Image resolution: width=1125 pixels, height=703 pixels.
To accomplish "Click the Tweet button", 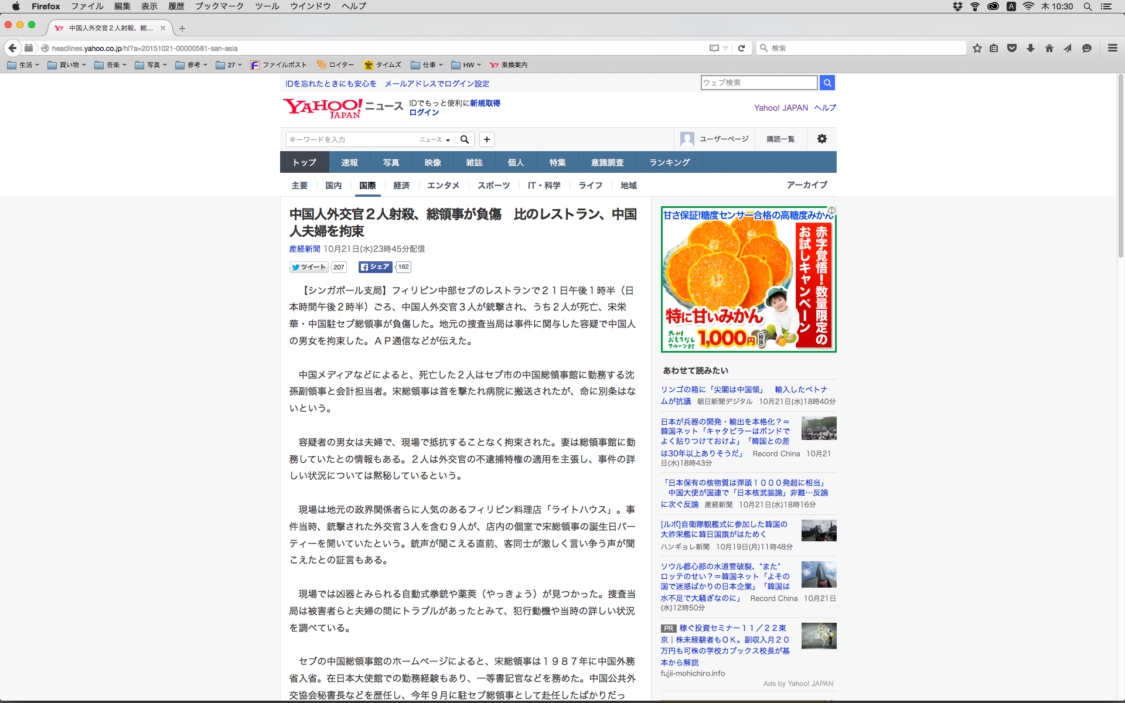I will point(309,267).
